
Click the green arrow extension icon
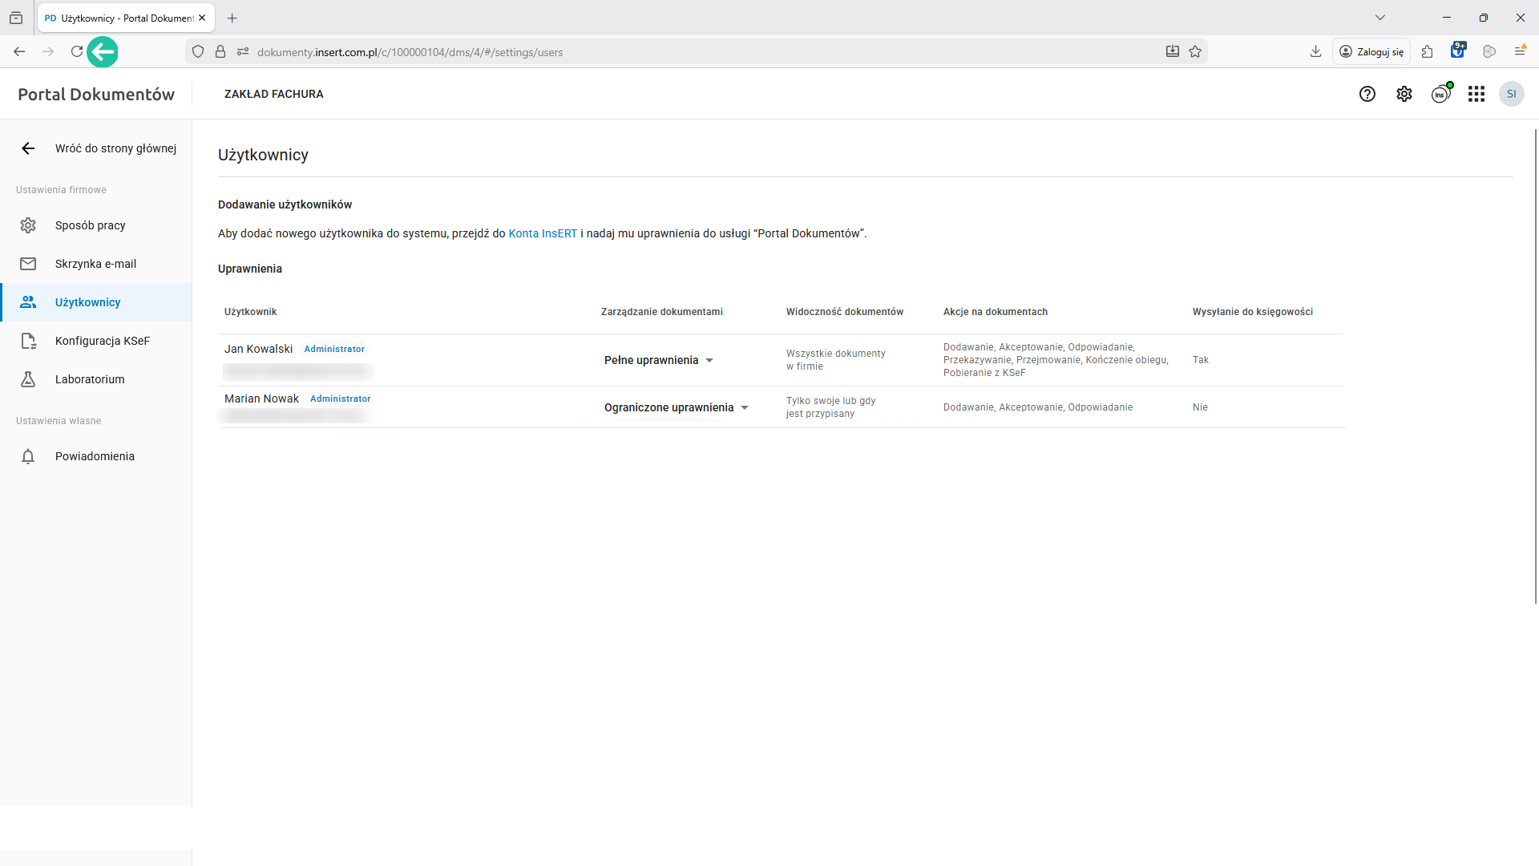[x=103, y=52]
